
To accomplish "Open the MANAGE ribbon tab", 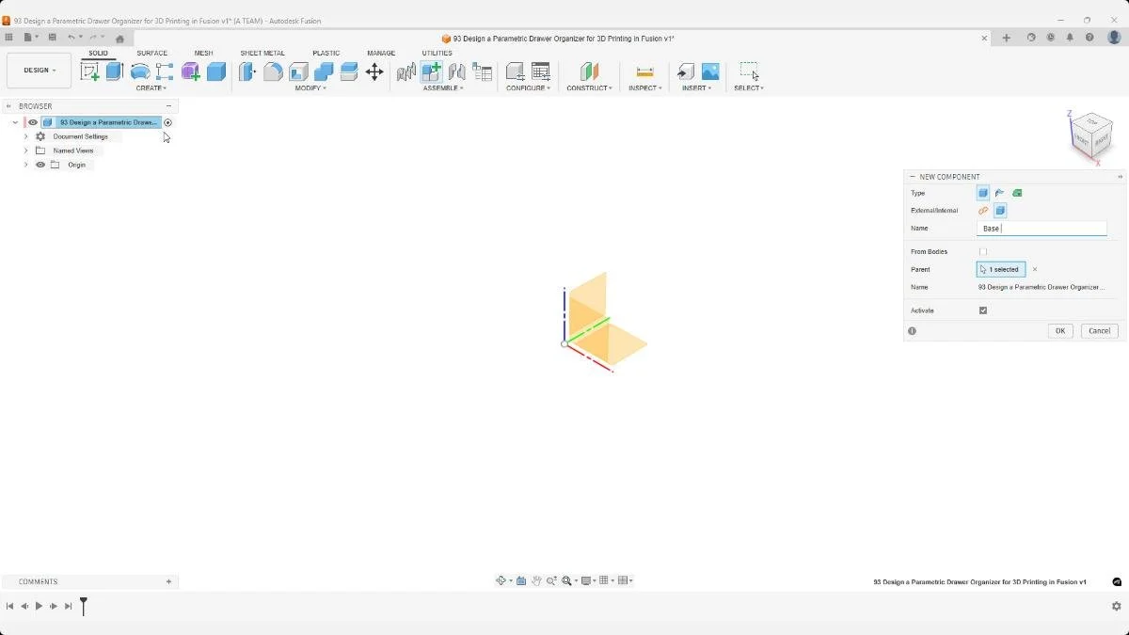I will coord(381,53).
